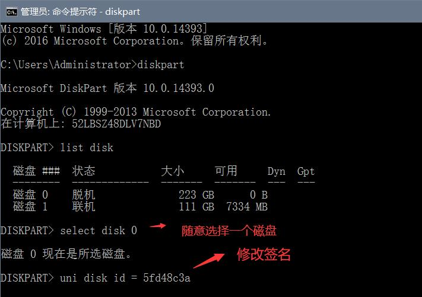The width and height of the screenshot is (422, 297).
Task: Click the typed 'diskpart' command text
Action: pyautogui.click(x=161, y=65)
